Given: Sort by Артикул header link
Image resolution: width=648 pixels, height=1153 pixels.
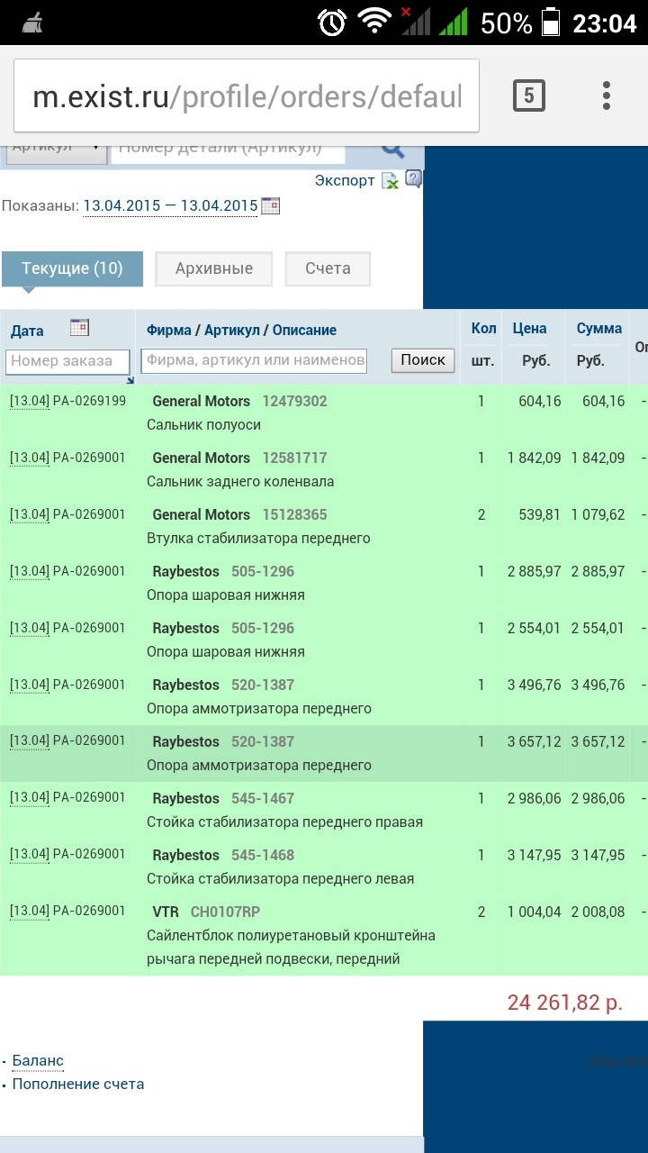Looking at the screenshot, I should (231, 331).
